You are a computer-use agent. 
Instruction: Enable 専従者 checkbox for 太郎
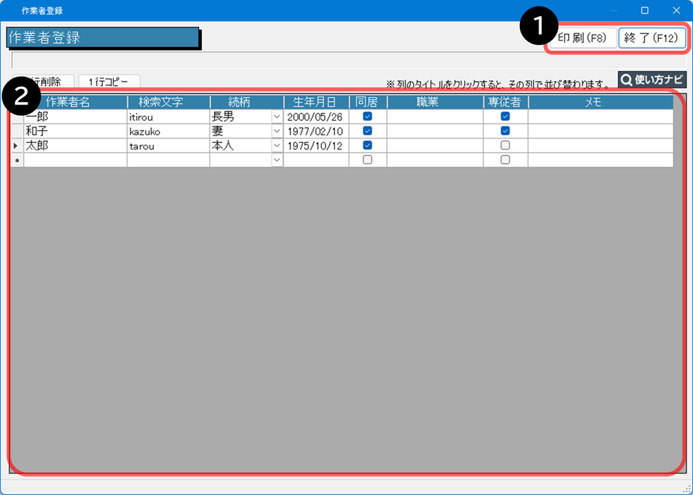pyautogui.click(x=505, y=145)
